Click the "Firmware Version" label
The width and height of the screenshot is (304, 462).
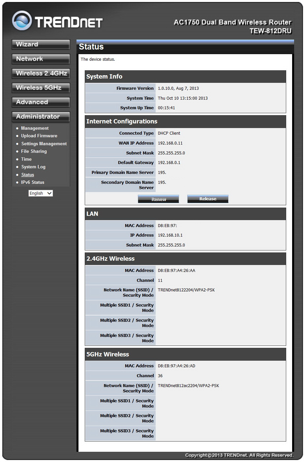135,88
